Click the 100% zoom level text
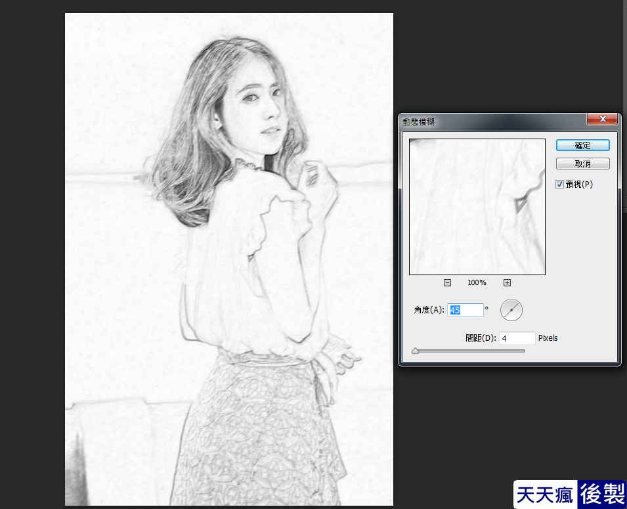The image size is (627, 509). [477, 283]
